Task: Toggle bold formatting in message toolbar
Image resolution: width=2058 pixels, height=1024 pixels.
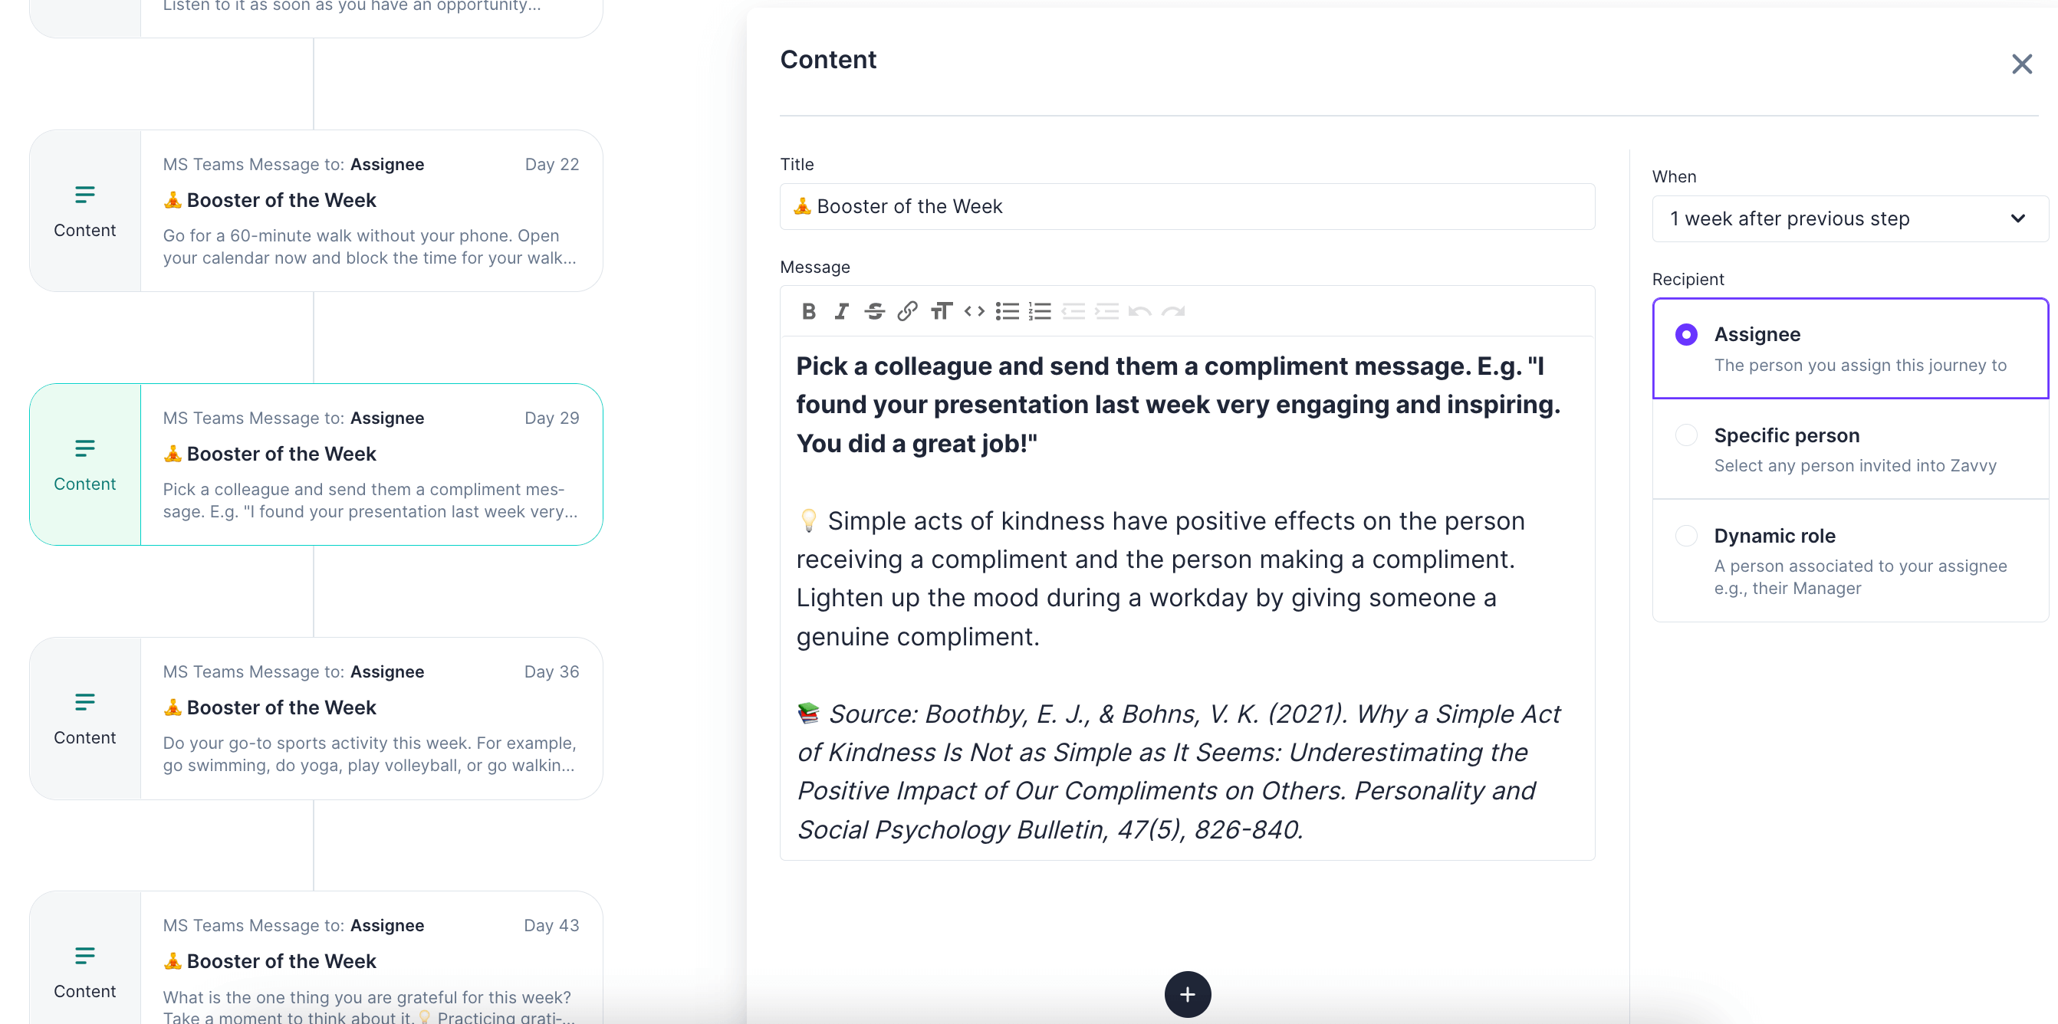Action: coord(808,311)
